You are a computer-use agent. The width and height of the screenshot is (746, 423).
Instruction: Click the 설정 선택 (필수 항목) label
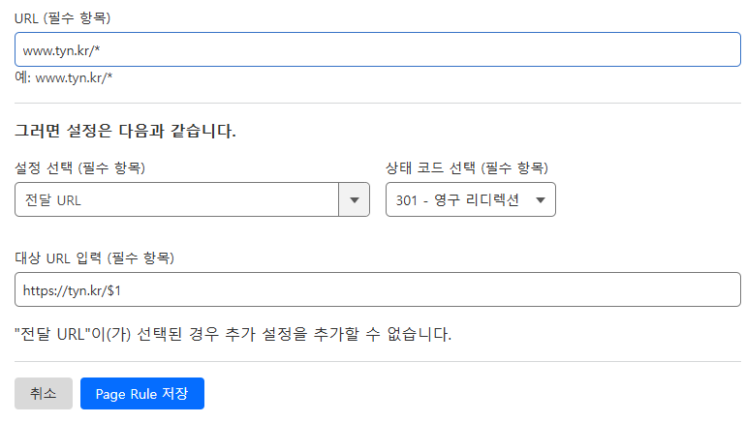pos(79,167)
